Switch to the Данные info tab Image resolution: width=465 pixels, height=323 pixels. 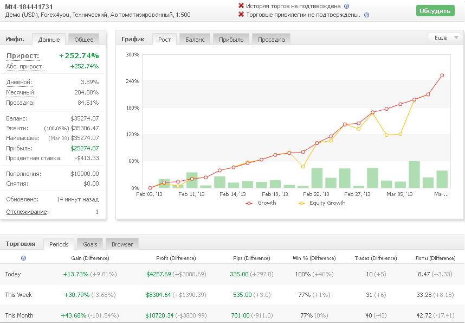click(49, 40)
